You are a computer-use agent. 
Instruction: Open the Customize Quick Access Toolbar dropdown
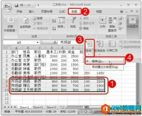point(38,5)
